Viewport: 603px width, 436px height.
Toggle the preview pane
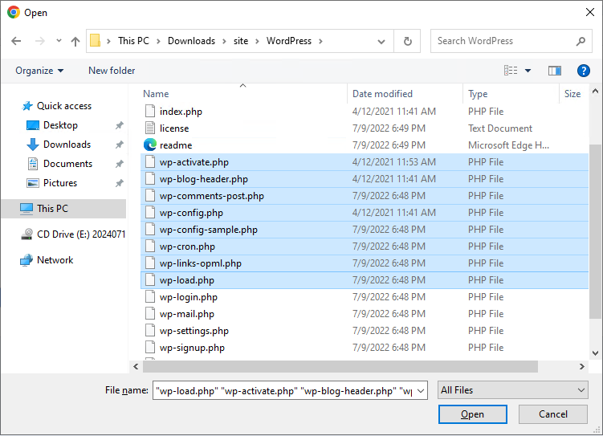click(x=555, y=71)
